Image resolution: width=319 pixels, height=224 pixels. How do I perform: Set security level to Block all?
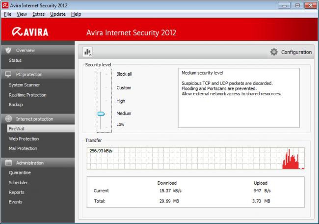(x=124, y=74)
